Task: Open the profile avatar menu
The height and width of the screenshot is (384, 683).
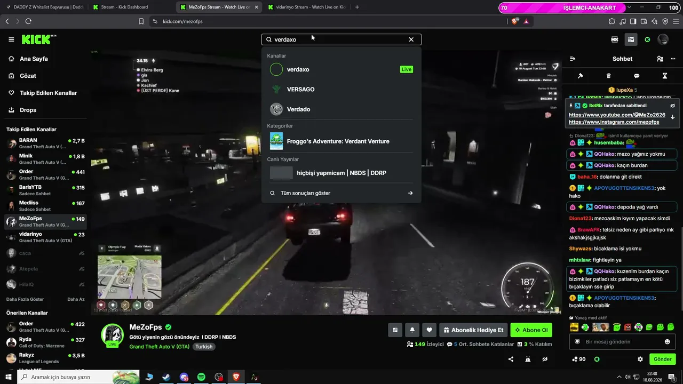Action: [x=663, y=39]
